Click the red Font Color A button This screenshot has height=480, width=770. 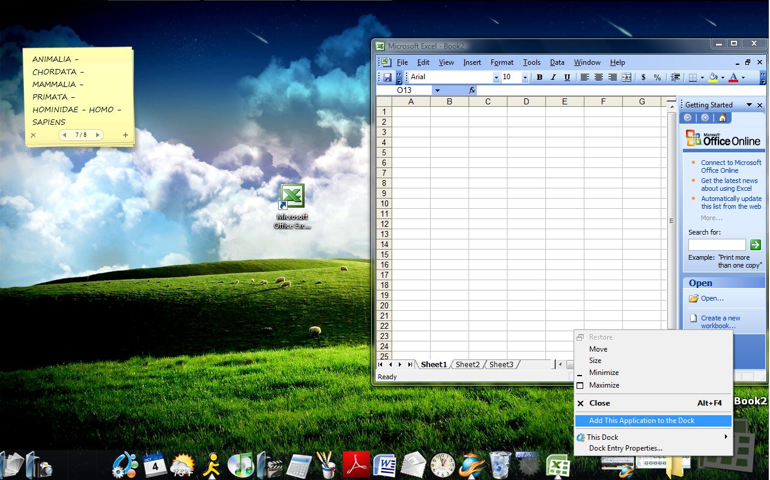coord(733,77)
